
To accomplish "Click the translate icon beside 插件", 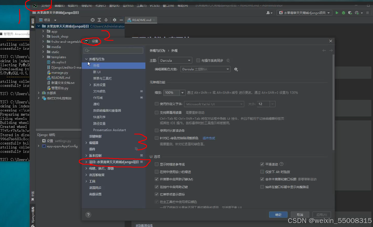I will pyautogui.click(x=136, y=149).
